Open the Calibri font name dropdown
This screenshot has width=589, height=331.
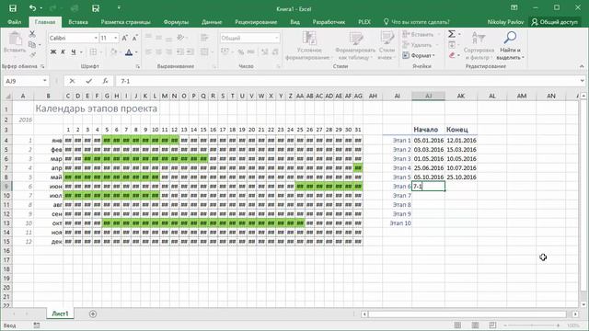[x=96, y=38]
